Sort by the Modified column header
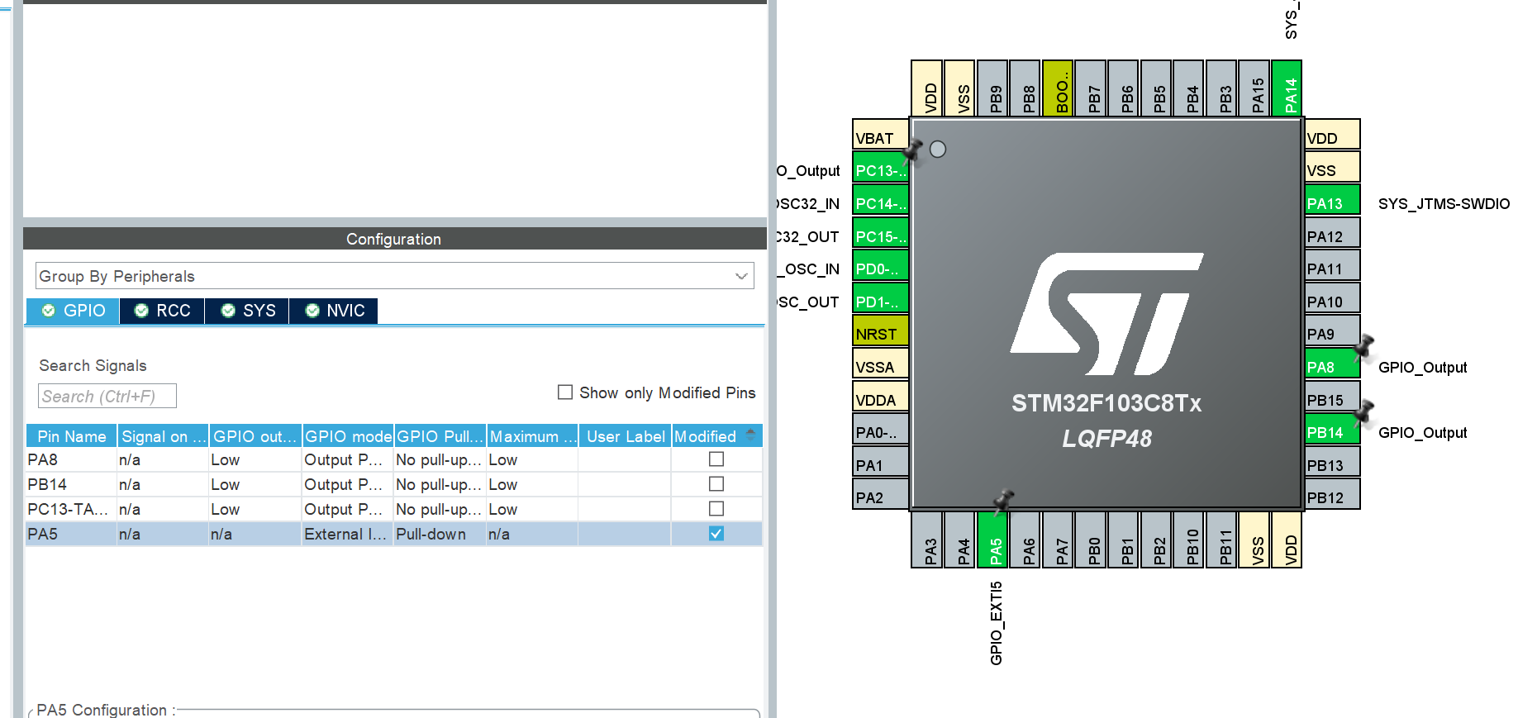 (716, 436)
